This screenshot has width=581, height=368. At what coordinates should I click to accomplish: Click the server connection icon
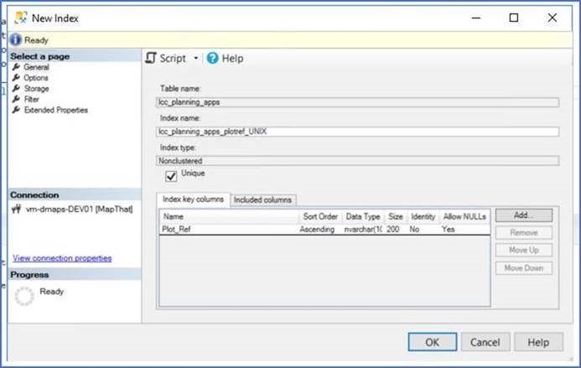[16, 209]
